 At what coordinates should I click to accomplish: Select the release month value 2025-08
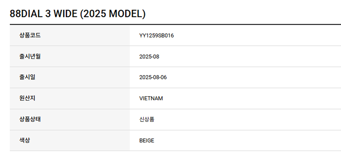[x=149, y=57]
